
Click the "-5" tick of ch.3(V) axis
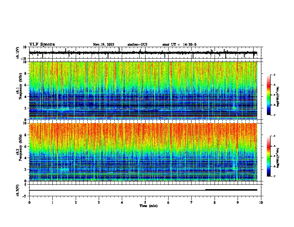click(x=25, y=196)
